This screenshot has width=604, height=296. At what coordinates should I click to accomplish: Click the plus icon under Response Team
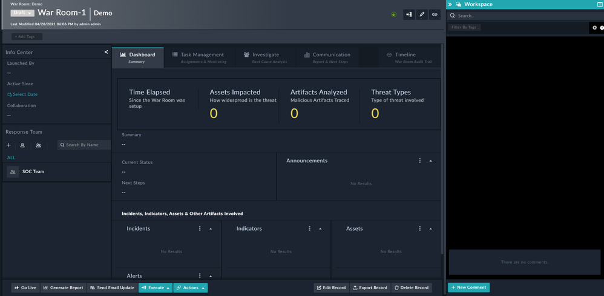(8, 145)
